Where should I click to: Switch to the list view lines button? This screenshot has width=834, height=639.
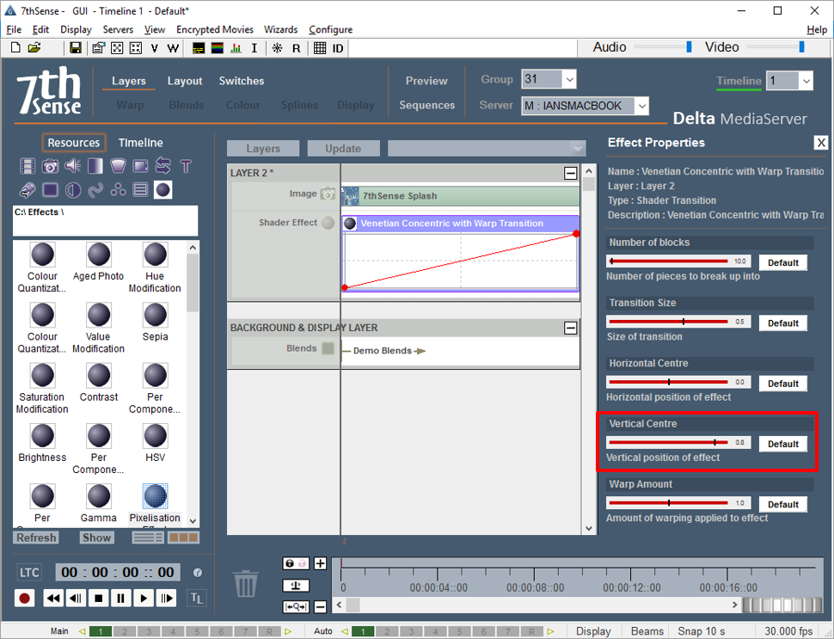pyautogui.click(x=148, y=538)
